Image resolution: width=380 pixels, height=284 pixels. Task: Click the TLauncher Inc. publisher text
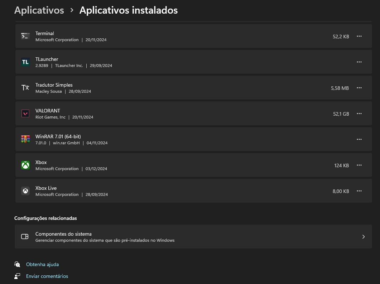click(x=69, y=66)
